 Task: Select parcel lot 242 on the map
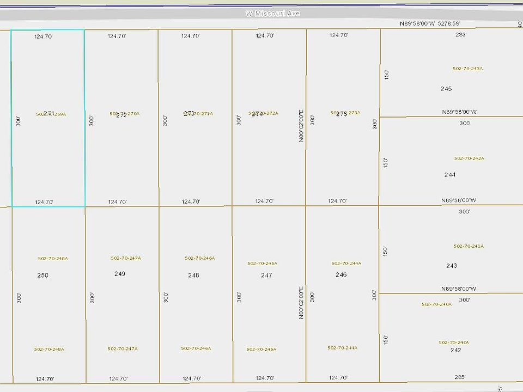455,350
